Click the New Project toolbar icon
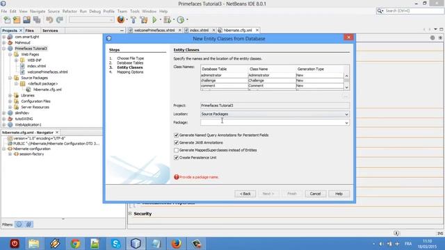This screenshot has height=250, width=445. click(x=17, y=20)
